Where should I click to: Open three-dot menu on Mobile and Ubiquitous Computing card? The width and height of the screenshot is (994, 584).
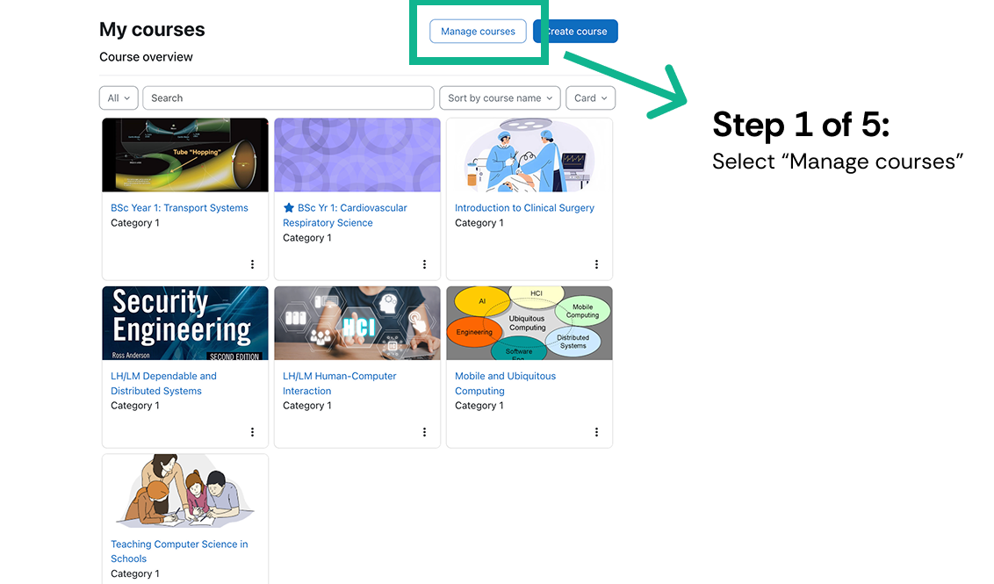coord(596,432)
